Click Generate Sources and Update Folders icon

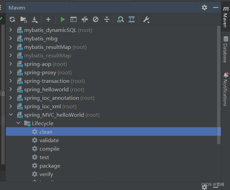pos(23,19)
